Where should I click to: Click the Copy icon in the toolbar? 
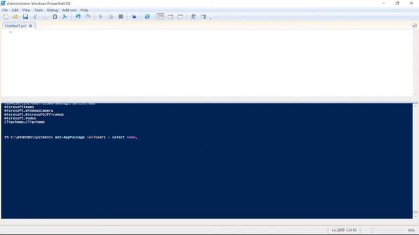tap(45, 16)
